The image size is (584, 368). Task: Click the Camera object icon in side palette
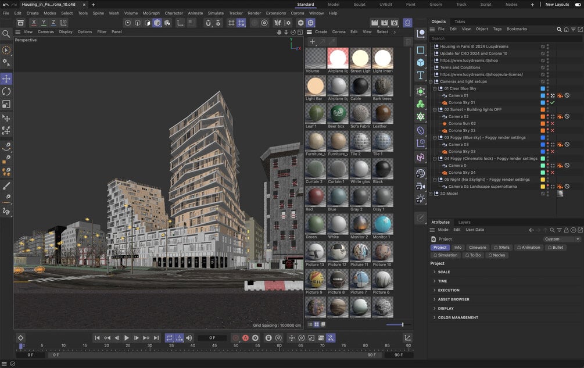coord(420,186)
